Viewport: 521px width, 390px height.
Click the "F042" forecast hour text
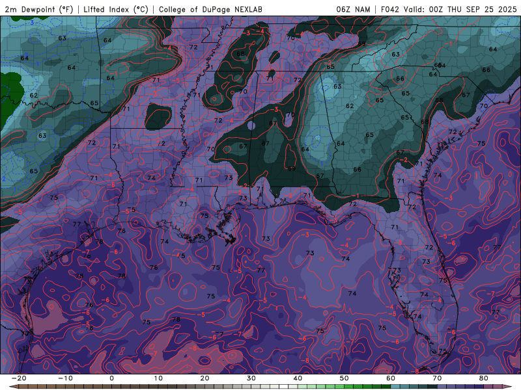coord(389,9)
